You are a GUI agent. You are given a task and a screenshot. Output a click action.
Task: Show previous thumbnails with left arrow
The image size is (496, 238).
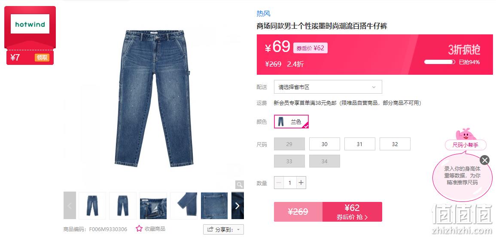click(x=70, y=206)
